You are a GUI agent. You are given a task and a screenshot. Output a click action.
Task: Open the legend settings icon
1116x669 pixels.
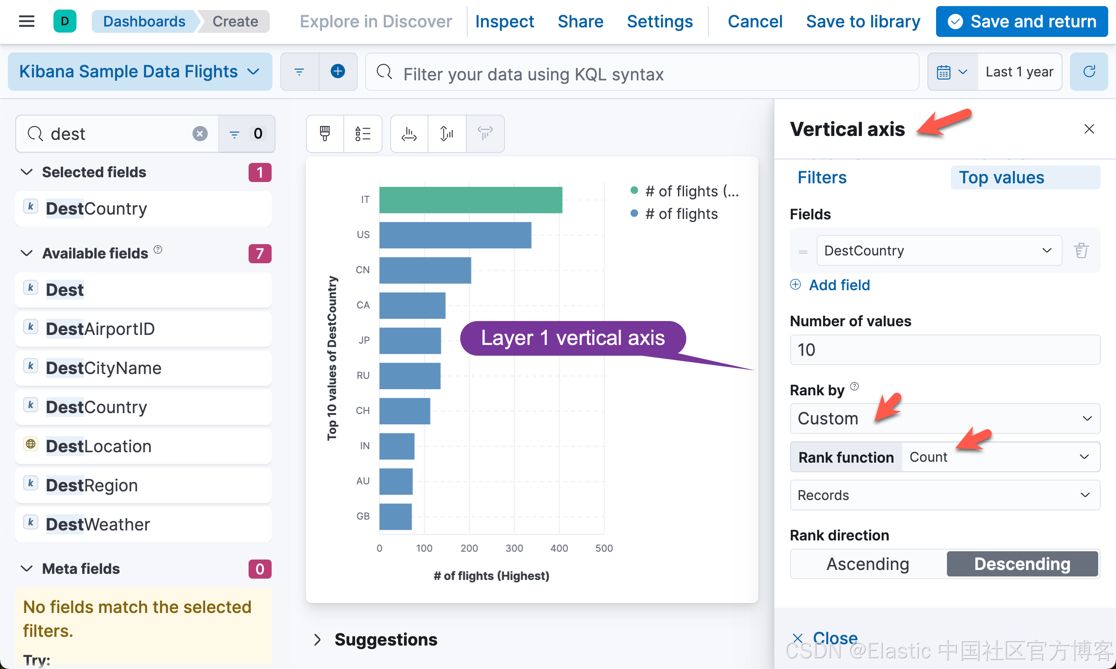click(x=362, y=133)
